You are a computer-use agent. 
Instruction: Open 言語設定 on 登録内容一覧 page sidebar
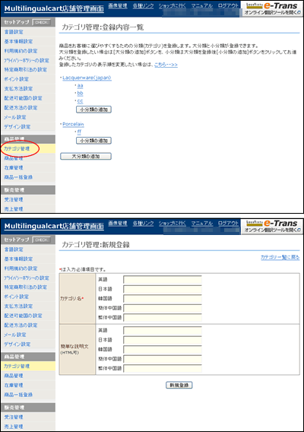coord(14,32)
